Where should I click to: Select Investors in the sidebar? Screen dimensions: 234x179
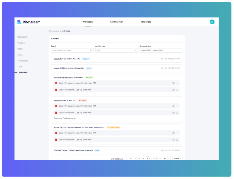[x=21, y=43]
